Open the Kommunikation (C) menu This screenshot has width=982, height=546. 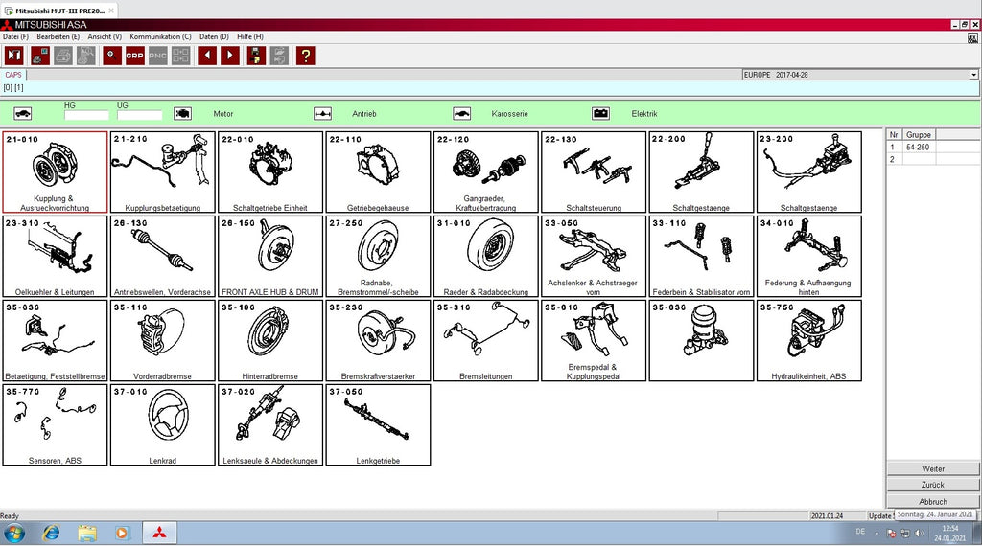[x=160, y=36]
